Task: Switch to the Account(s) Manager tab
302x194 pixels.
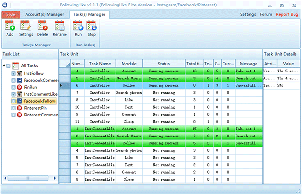Action: 46,14
